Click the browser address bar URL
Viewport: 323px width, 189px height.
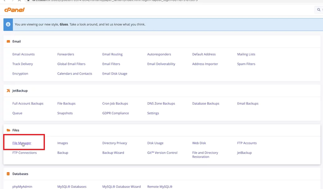(114, 1)
